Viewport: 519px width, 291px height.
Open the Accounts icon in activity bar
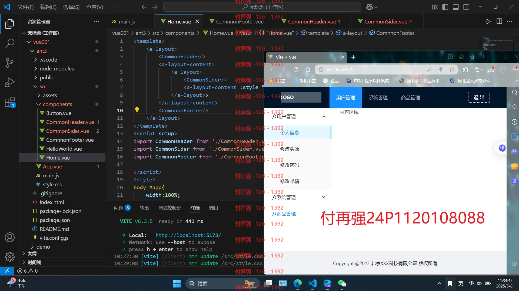(10, 237)
